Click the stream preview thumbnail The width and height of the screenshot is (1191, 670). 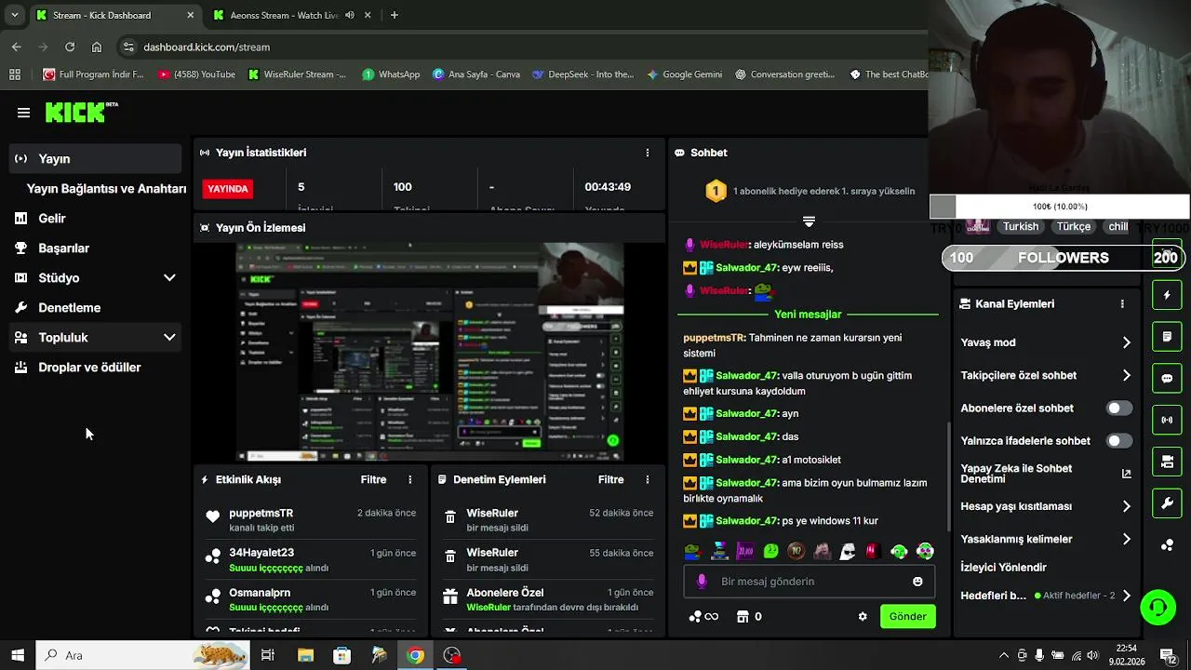coord(429,352)
